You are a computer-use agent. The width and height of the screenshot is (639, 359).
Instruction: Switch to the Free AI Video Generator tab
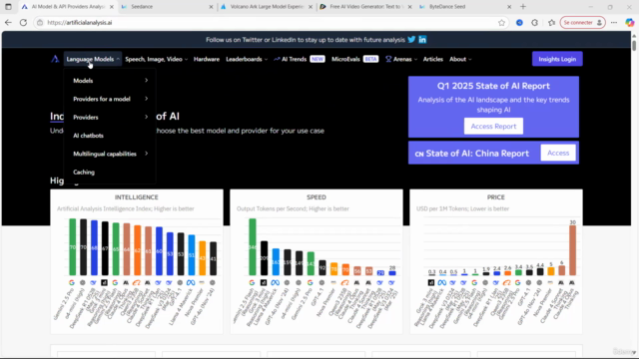366,7
